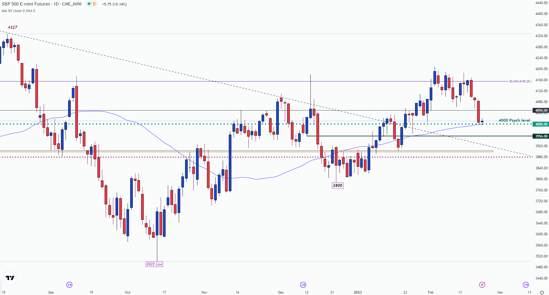Select the 4000.00 green price label

(x=541, y=124)
